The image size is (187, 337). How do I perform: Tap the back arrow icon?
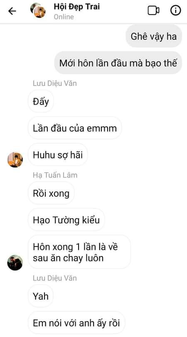tap(12, 11)
